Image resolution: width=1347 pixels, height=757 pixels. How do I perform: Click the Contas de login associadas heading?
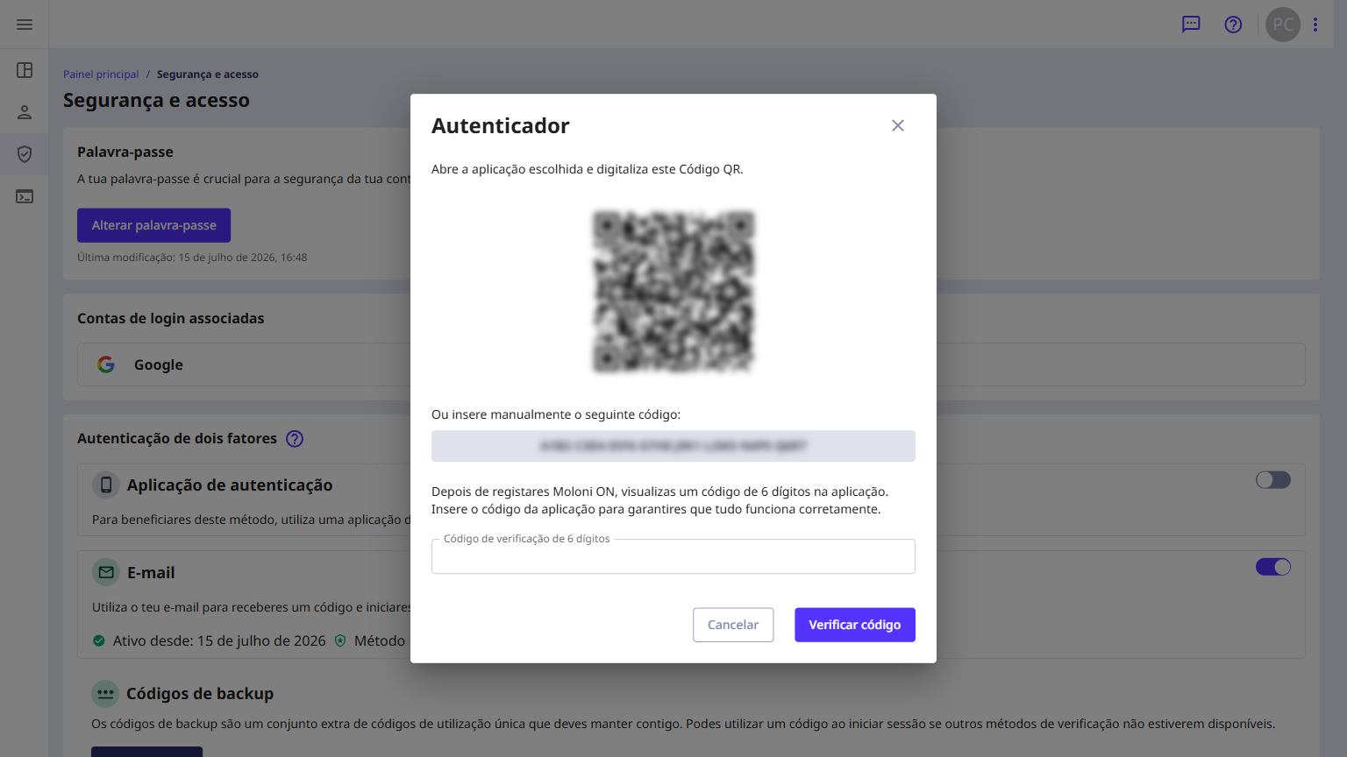171,318
